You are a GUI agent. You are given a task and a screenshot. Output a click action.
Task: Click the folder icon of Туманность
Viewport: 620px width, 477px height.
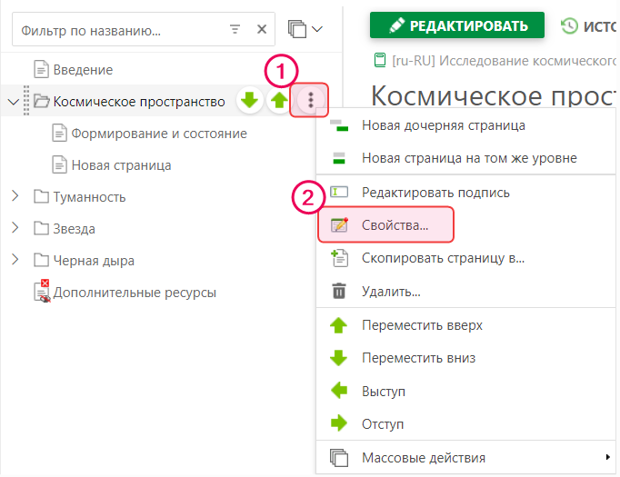[42, 196]
